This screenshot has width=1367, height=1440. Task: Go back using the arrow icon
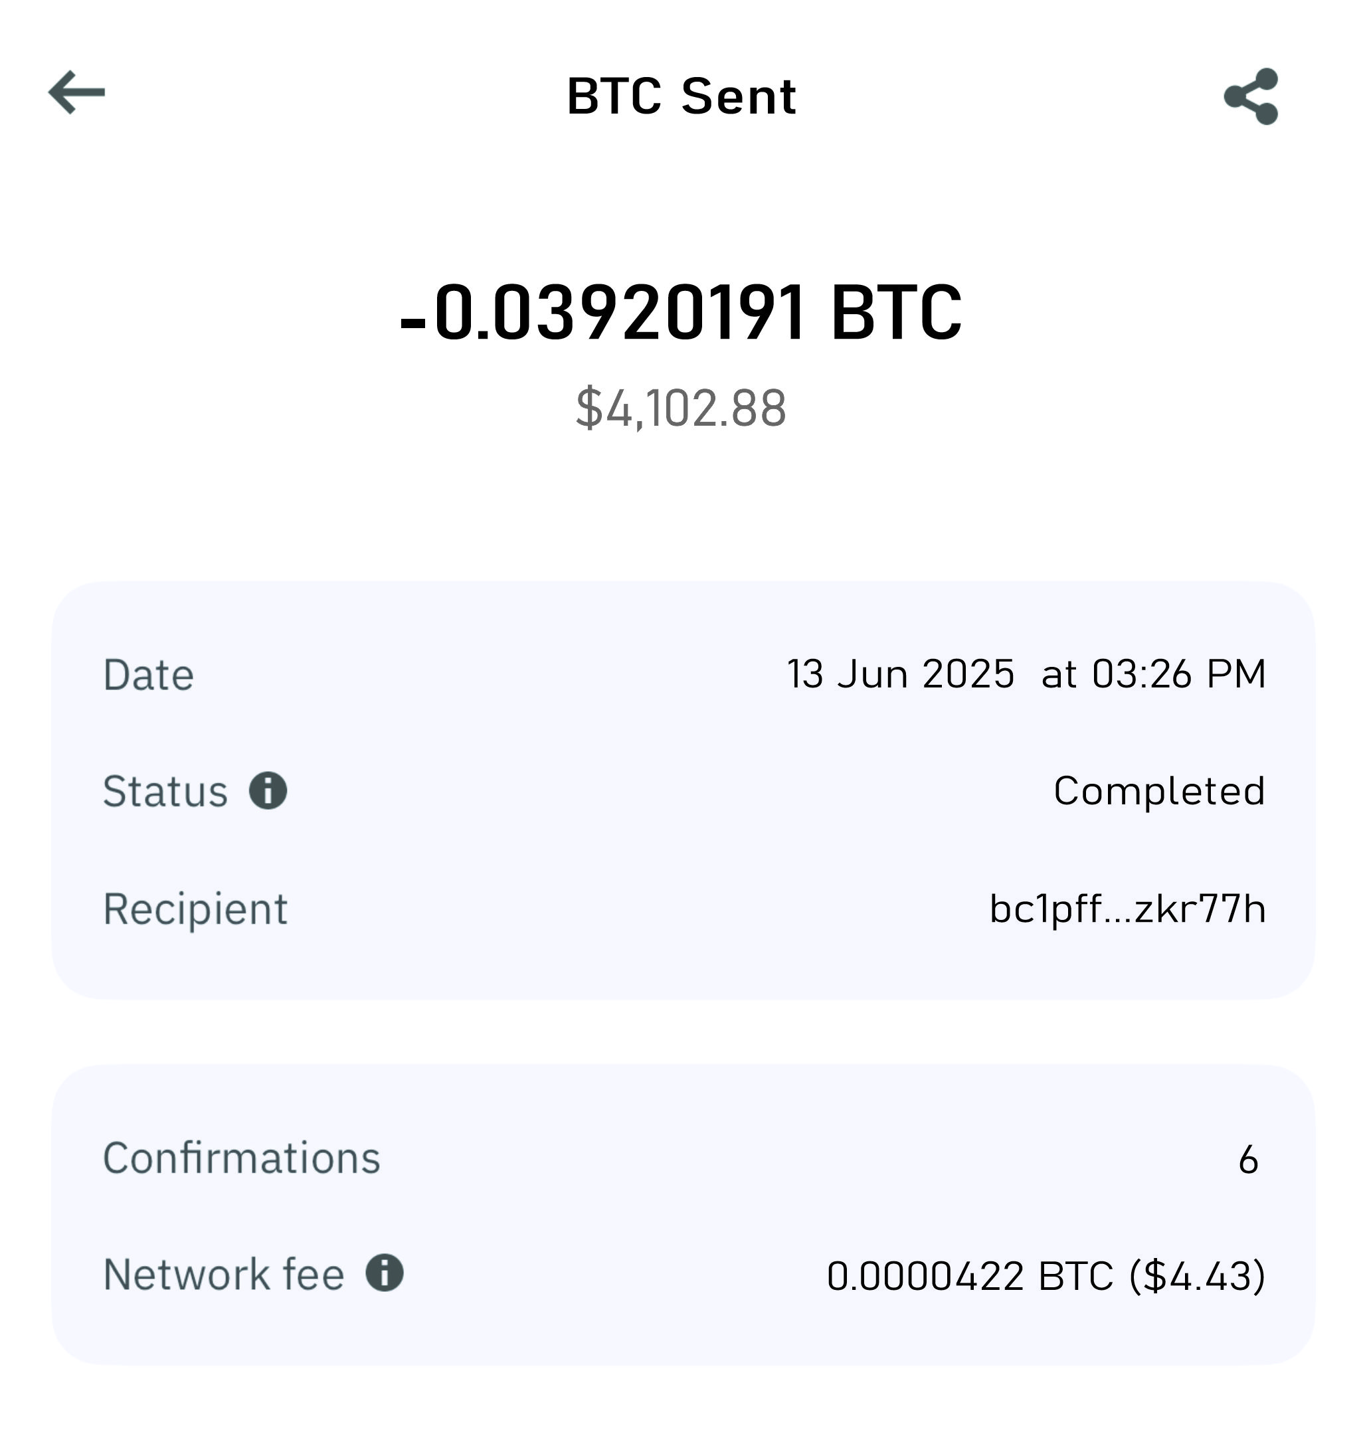pyautogui.click(x=76, y=92)
